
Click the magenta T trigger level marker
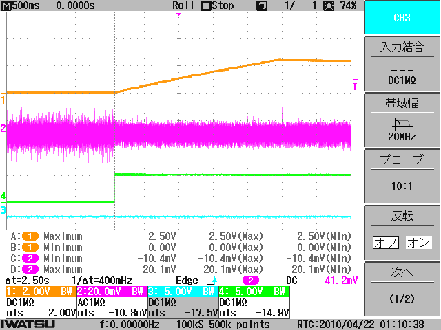point(355,85)
